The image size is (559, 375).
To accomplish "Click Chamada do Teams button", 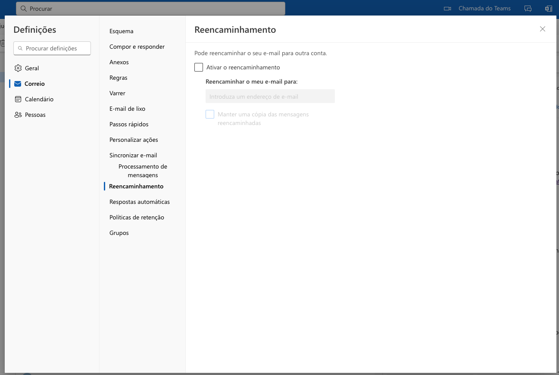I will [477, 9].
